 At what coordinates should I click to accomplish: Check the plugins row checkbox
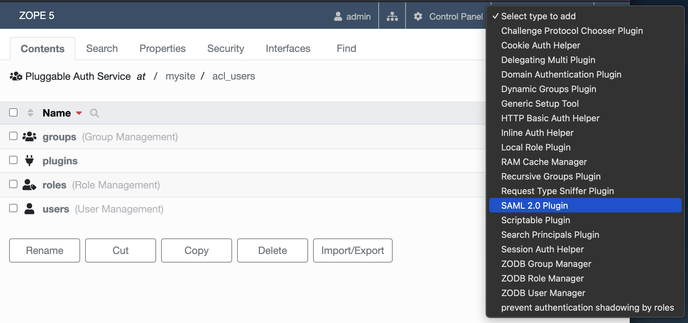pos(13,160)
